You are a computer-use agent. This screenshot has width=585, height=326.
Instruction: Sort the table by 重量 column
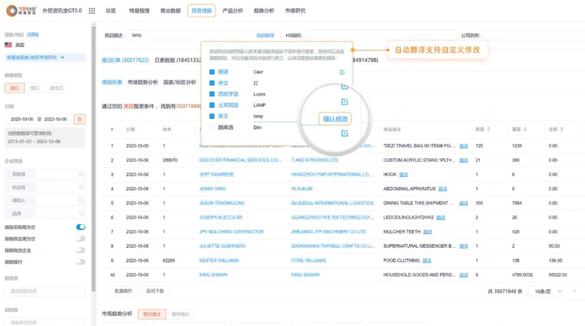[525, 129]
